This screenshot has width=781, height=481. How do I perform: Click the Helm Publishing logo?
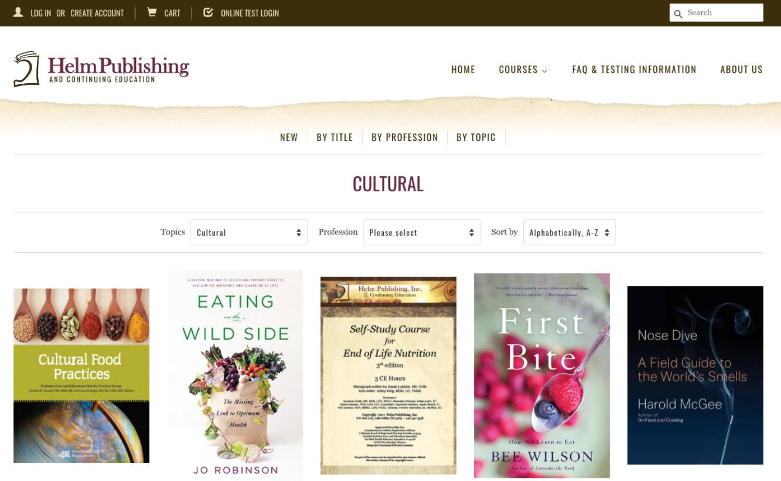[101, 69]
